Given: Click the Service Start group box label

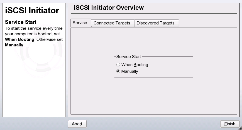Looking at the screenshot, I should tap(128, 56).
